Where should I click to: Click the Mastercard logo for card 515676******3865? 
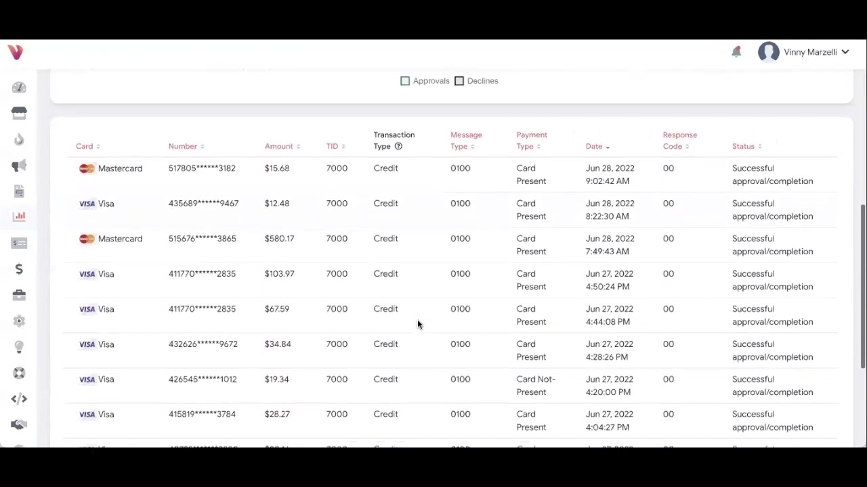(87, 239)
